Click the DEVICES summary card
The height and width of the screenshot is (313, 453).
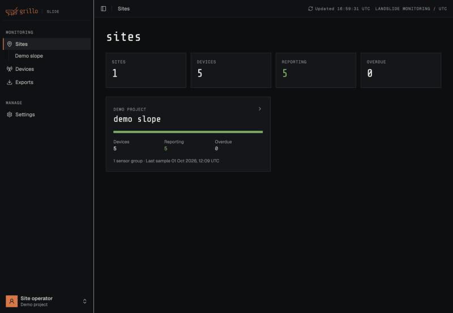[x=231, y=70]
